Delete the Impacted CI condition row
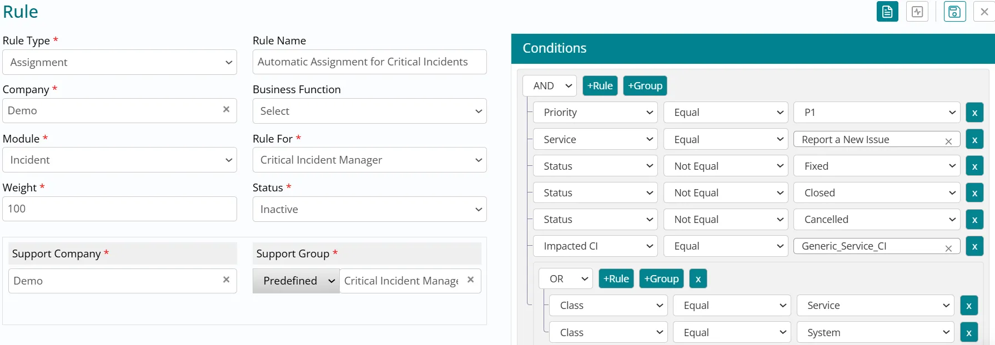The image size is (995, 345). click(x=974, y=246)
